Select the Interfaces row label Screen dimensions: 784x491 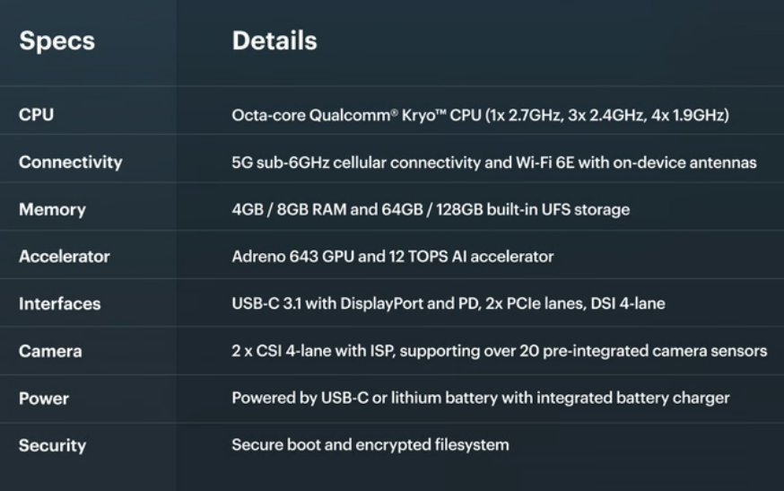coord(59,303)
